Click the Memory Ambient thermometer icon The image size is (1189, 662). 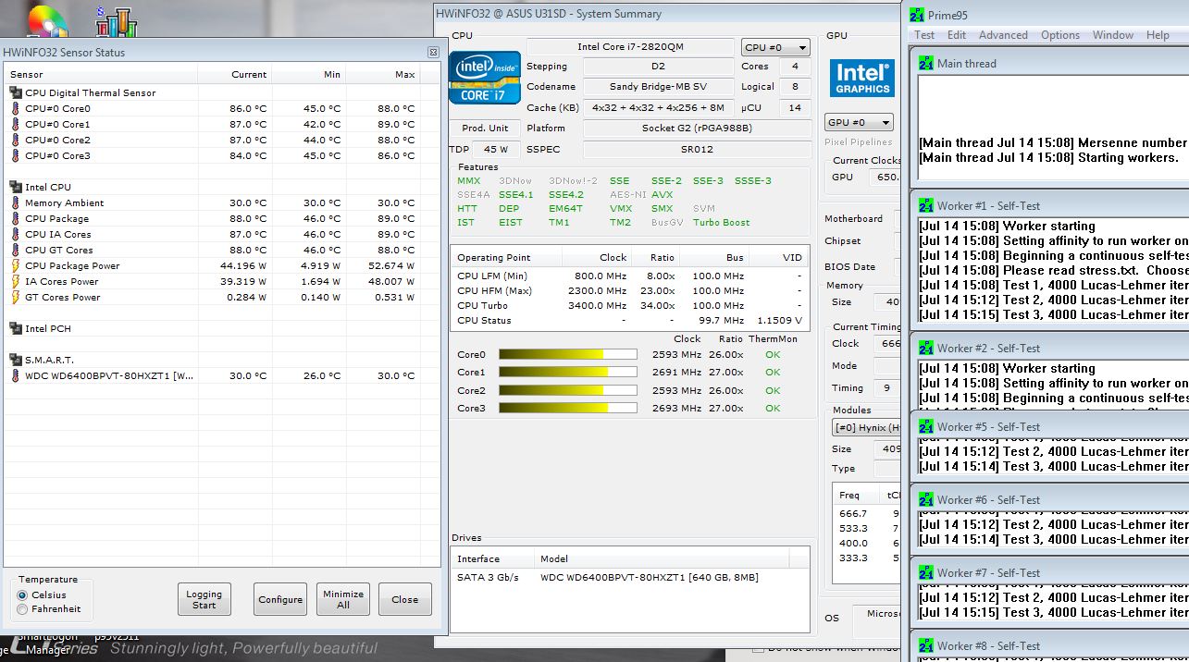coord(16,202)
